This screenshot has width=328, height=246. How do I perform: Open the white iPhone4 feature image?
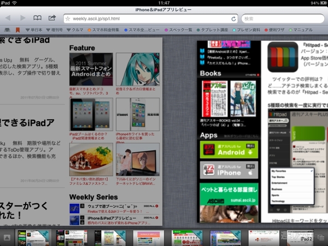138,114
